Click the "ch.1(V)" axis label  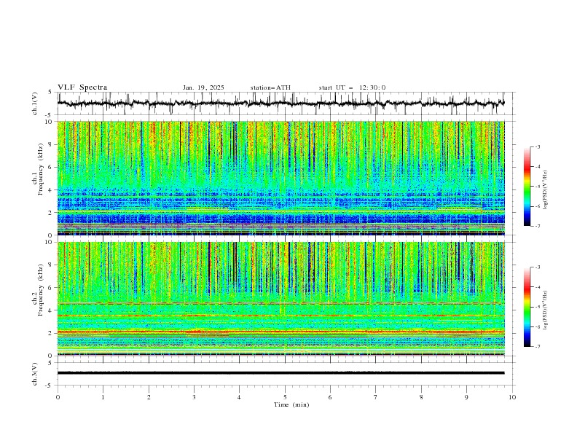click(35, 103)
